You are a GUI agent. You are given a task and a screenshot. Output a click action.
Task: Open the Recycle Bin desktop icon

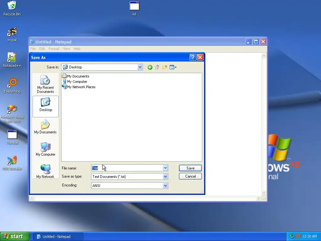(12, 8)
